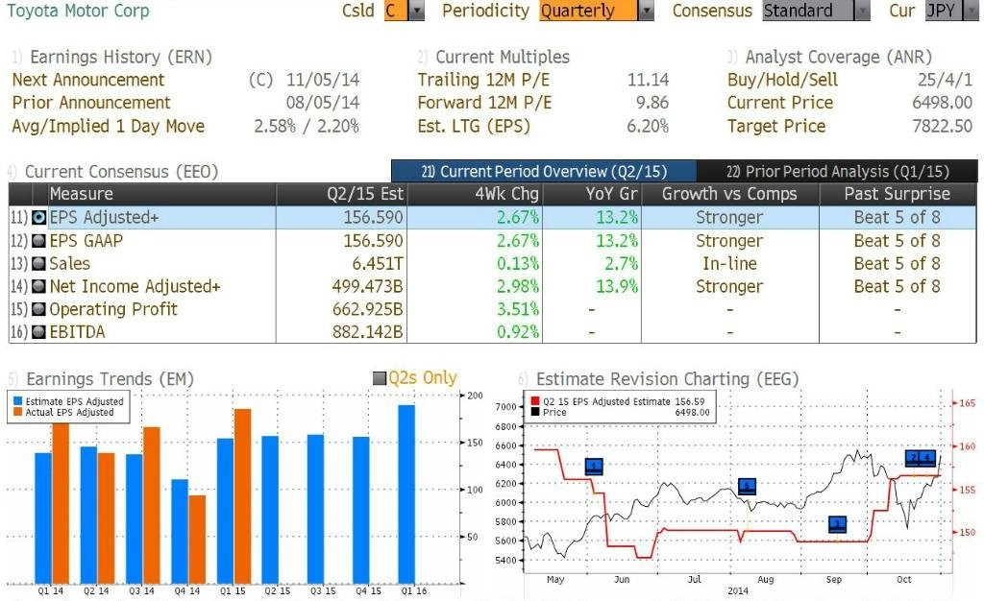Click the orange Actual EPS Adjusted legend swatch
The width and height of the screenshot is (984, 601).
click(x=17, y=412)
